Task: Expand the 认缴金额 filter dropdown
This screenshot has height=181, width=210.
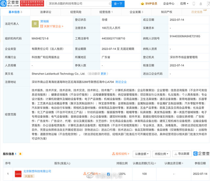Action: pos(142,154)
